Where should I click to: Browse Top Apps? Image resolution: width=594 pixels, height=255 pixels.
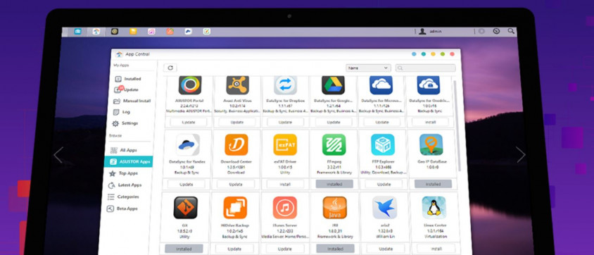tap(123, 173)
